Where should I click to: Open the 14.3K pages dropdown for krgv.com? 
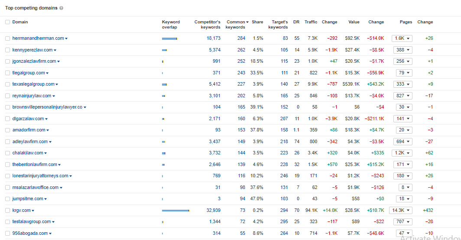tap(400, 210)
